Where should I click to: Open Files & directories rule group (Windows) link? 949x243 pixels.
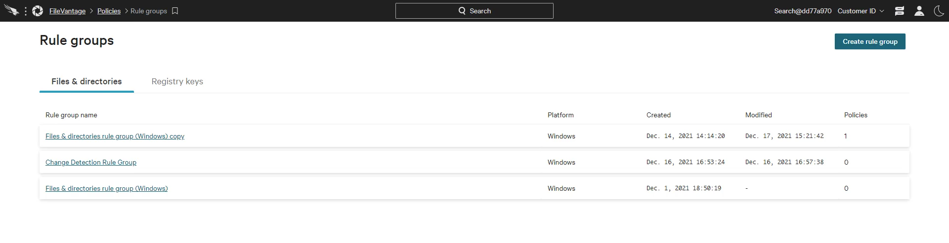(107, 188)
